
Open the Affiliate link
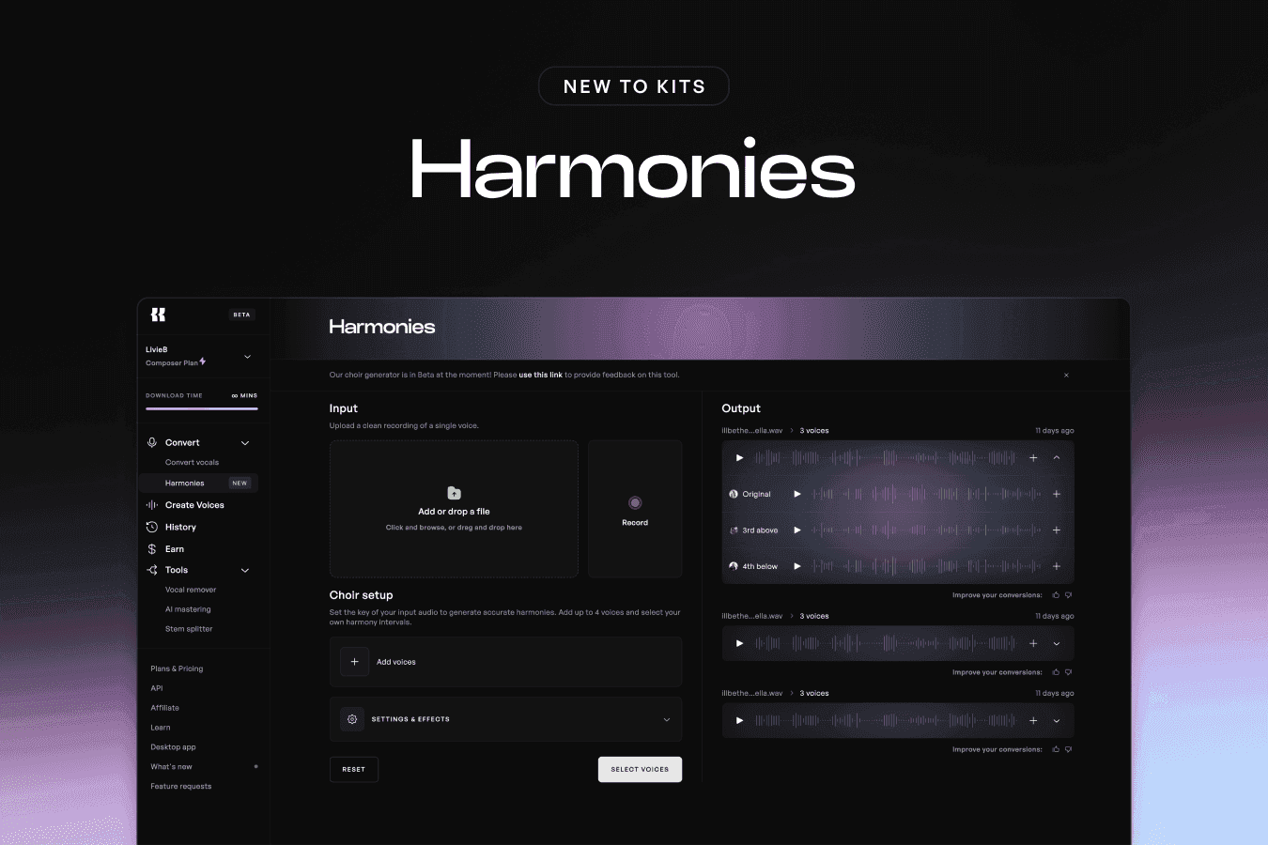[x=164, y=708]
